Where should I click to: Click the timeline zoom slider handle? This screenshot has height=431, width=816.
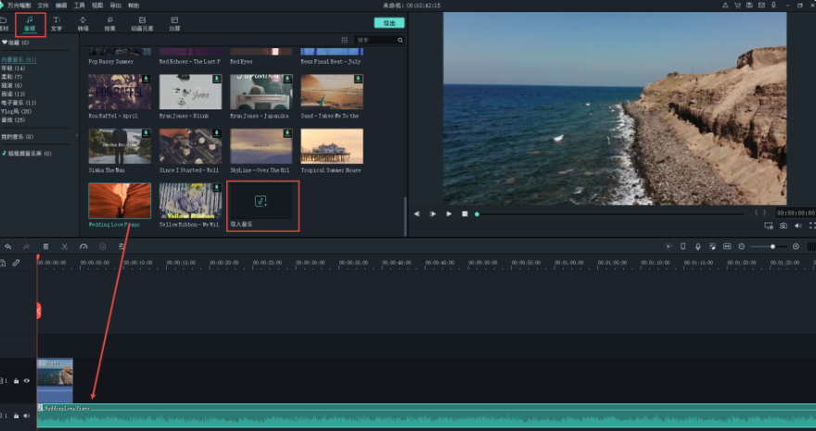[x=772, y=247]
